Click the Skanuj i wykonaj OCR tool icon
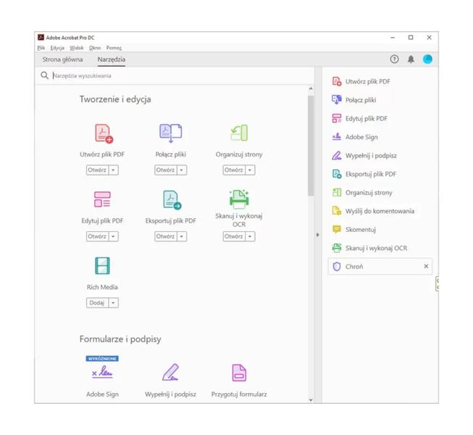473x435 pixels. tap(239, 199)
